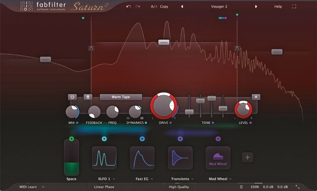Open the Help menu

278,7
